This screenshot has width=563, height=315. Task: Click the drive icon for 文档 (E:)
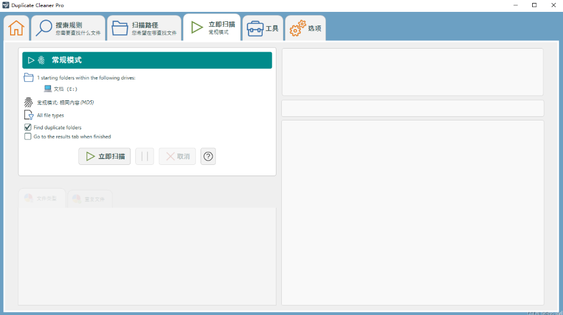click(x=48, y=89)
